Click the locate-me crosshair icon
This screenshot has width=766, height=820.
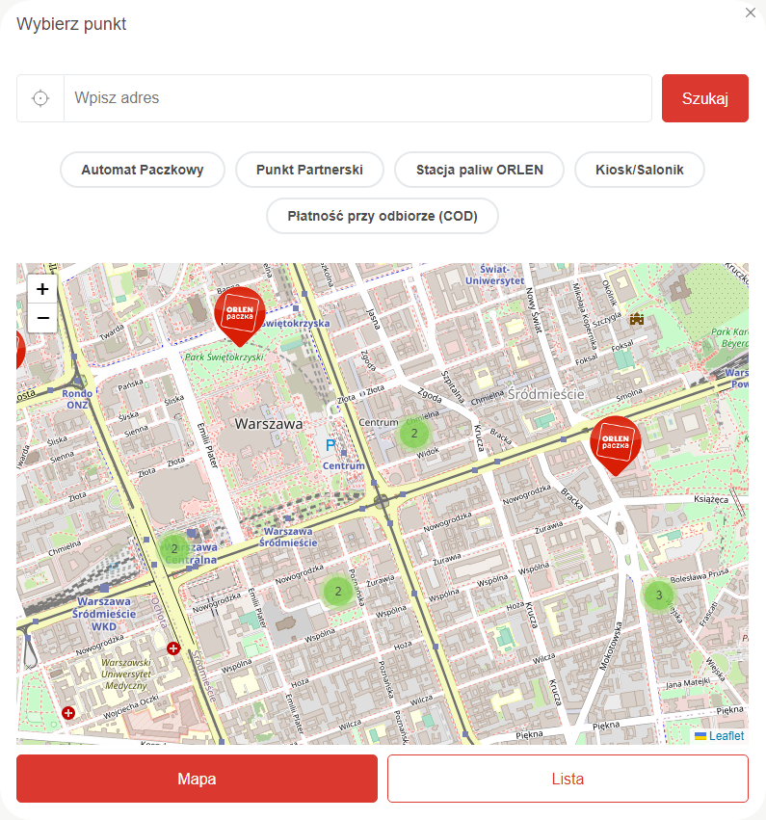[40, 98]
